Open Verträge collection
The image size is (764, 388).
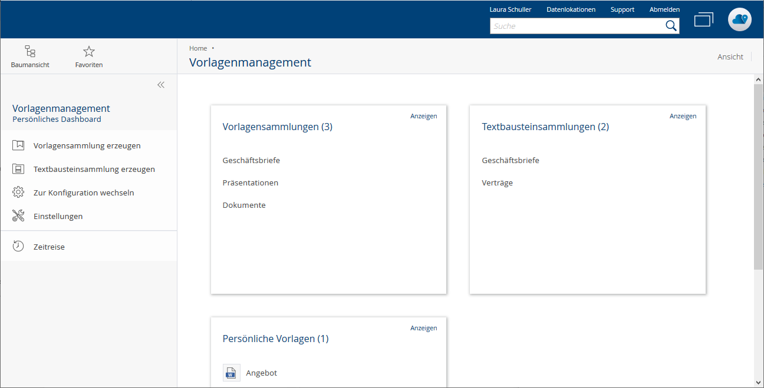(498, 183)
